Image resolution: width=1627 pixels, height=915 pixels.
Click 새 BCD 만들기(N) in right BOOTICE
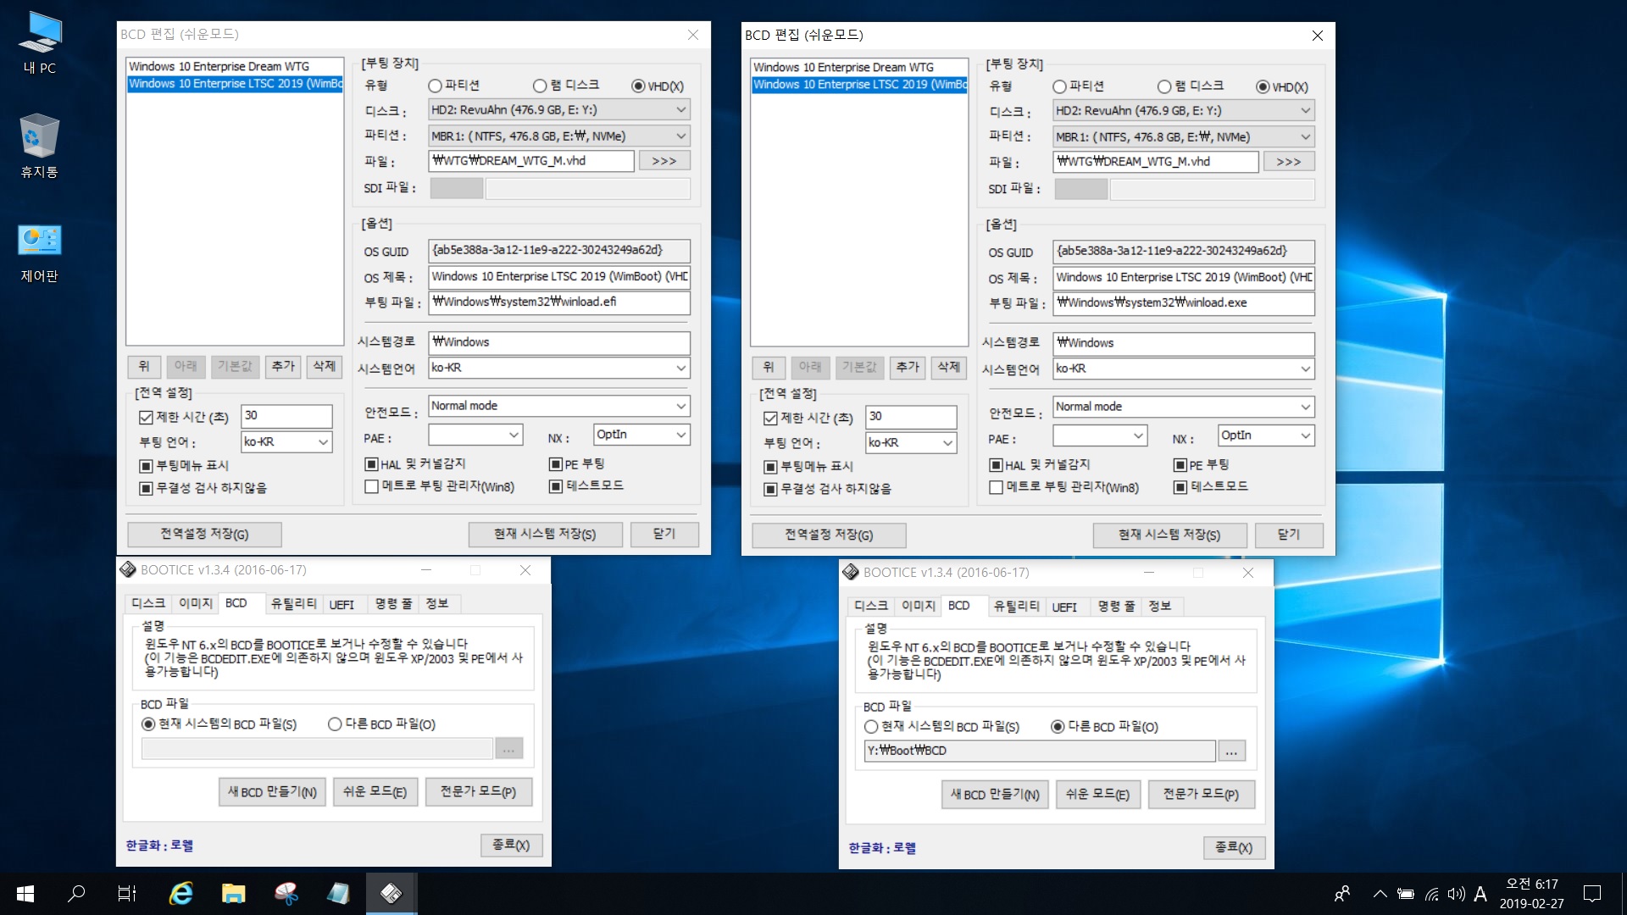[x=995, y=794]
